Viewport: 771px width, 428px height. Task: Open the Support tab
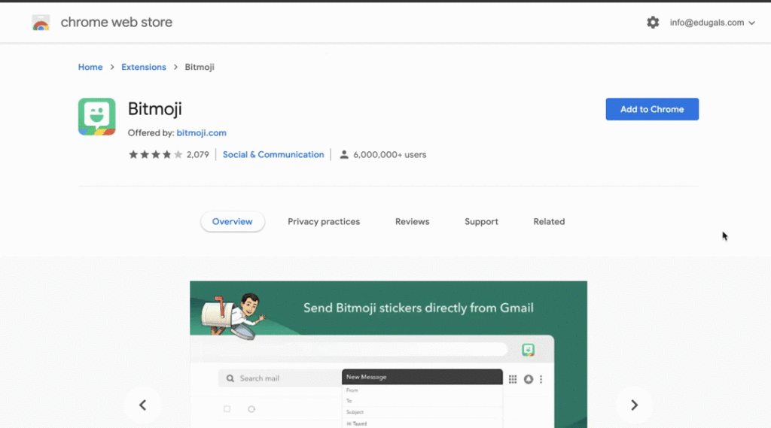[481, 222]
